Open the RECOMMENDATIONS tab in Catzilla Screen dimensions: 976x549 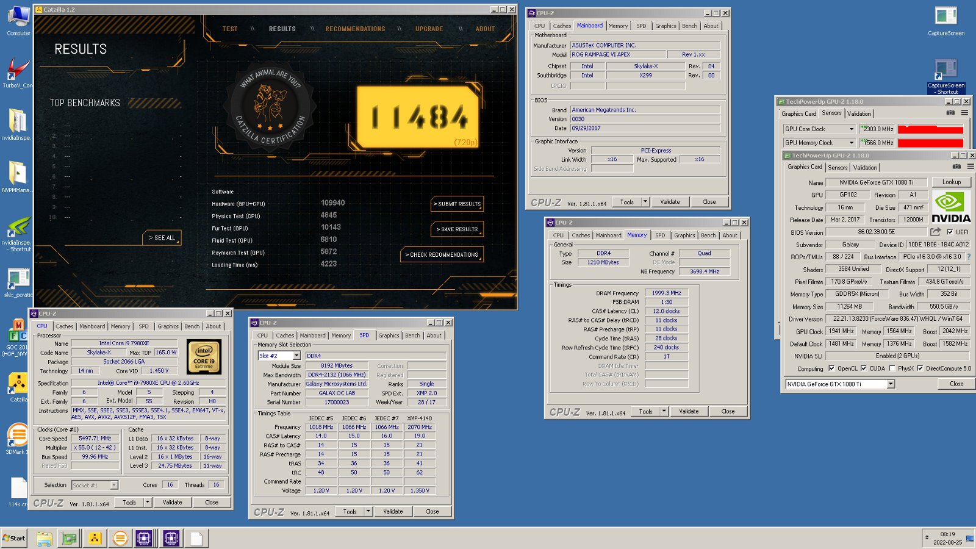(x=355, y=29)
